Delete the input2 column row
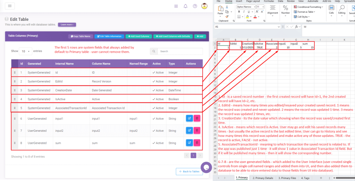Screen dimensions: 355x181 click(197, 130)
